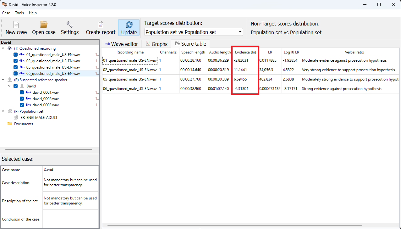Click the David speaker person icon
This screenshot has height=229, width=401.
pos(22,86)
